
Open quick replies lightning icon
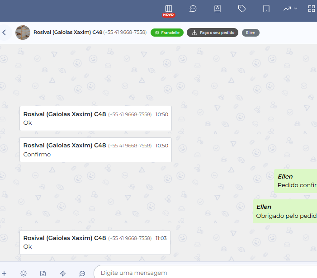tap(63, 273)
